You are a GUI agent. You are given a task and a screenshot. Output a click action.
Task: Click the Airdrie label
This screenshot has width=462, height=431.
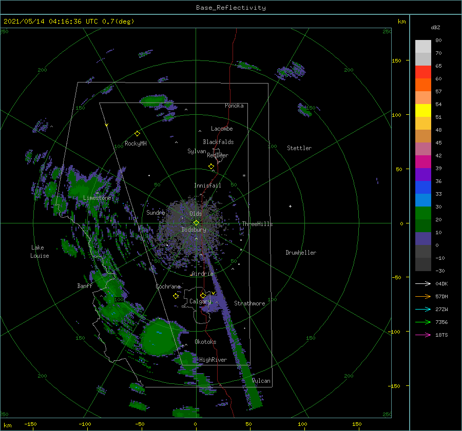click(x=202, y=274)
